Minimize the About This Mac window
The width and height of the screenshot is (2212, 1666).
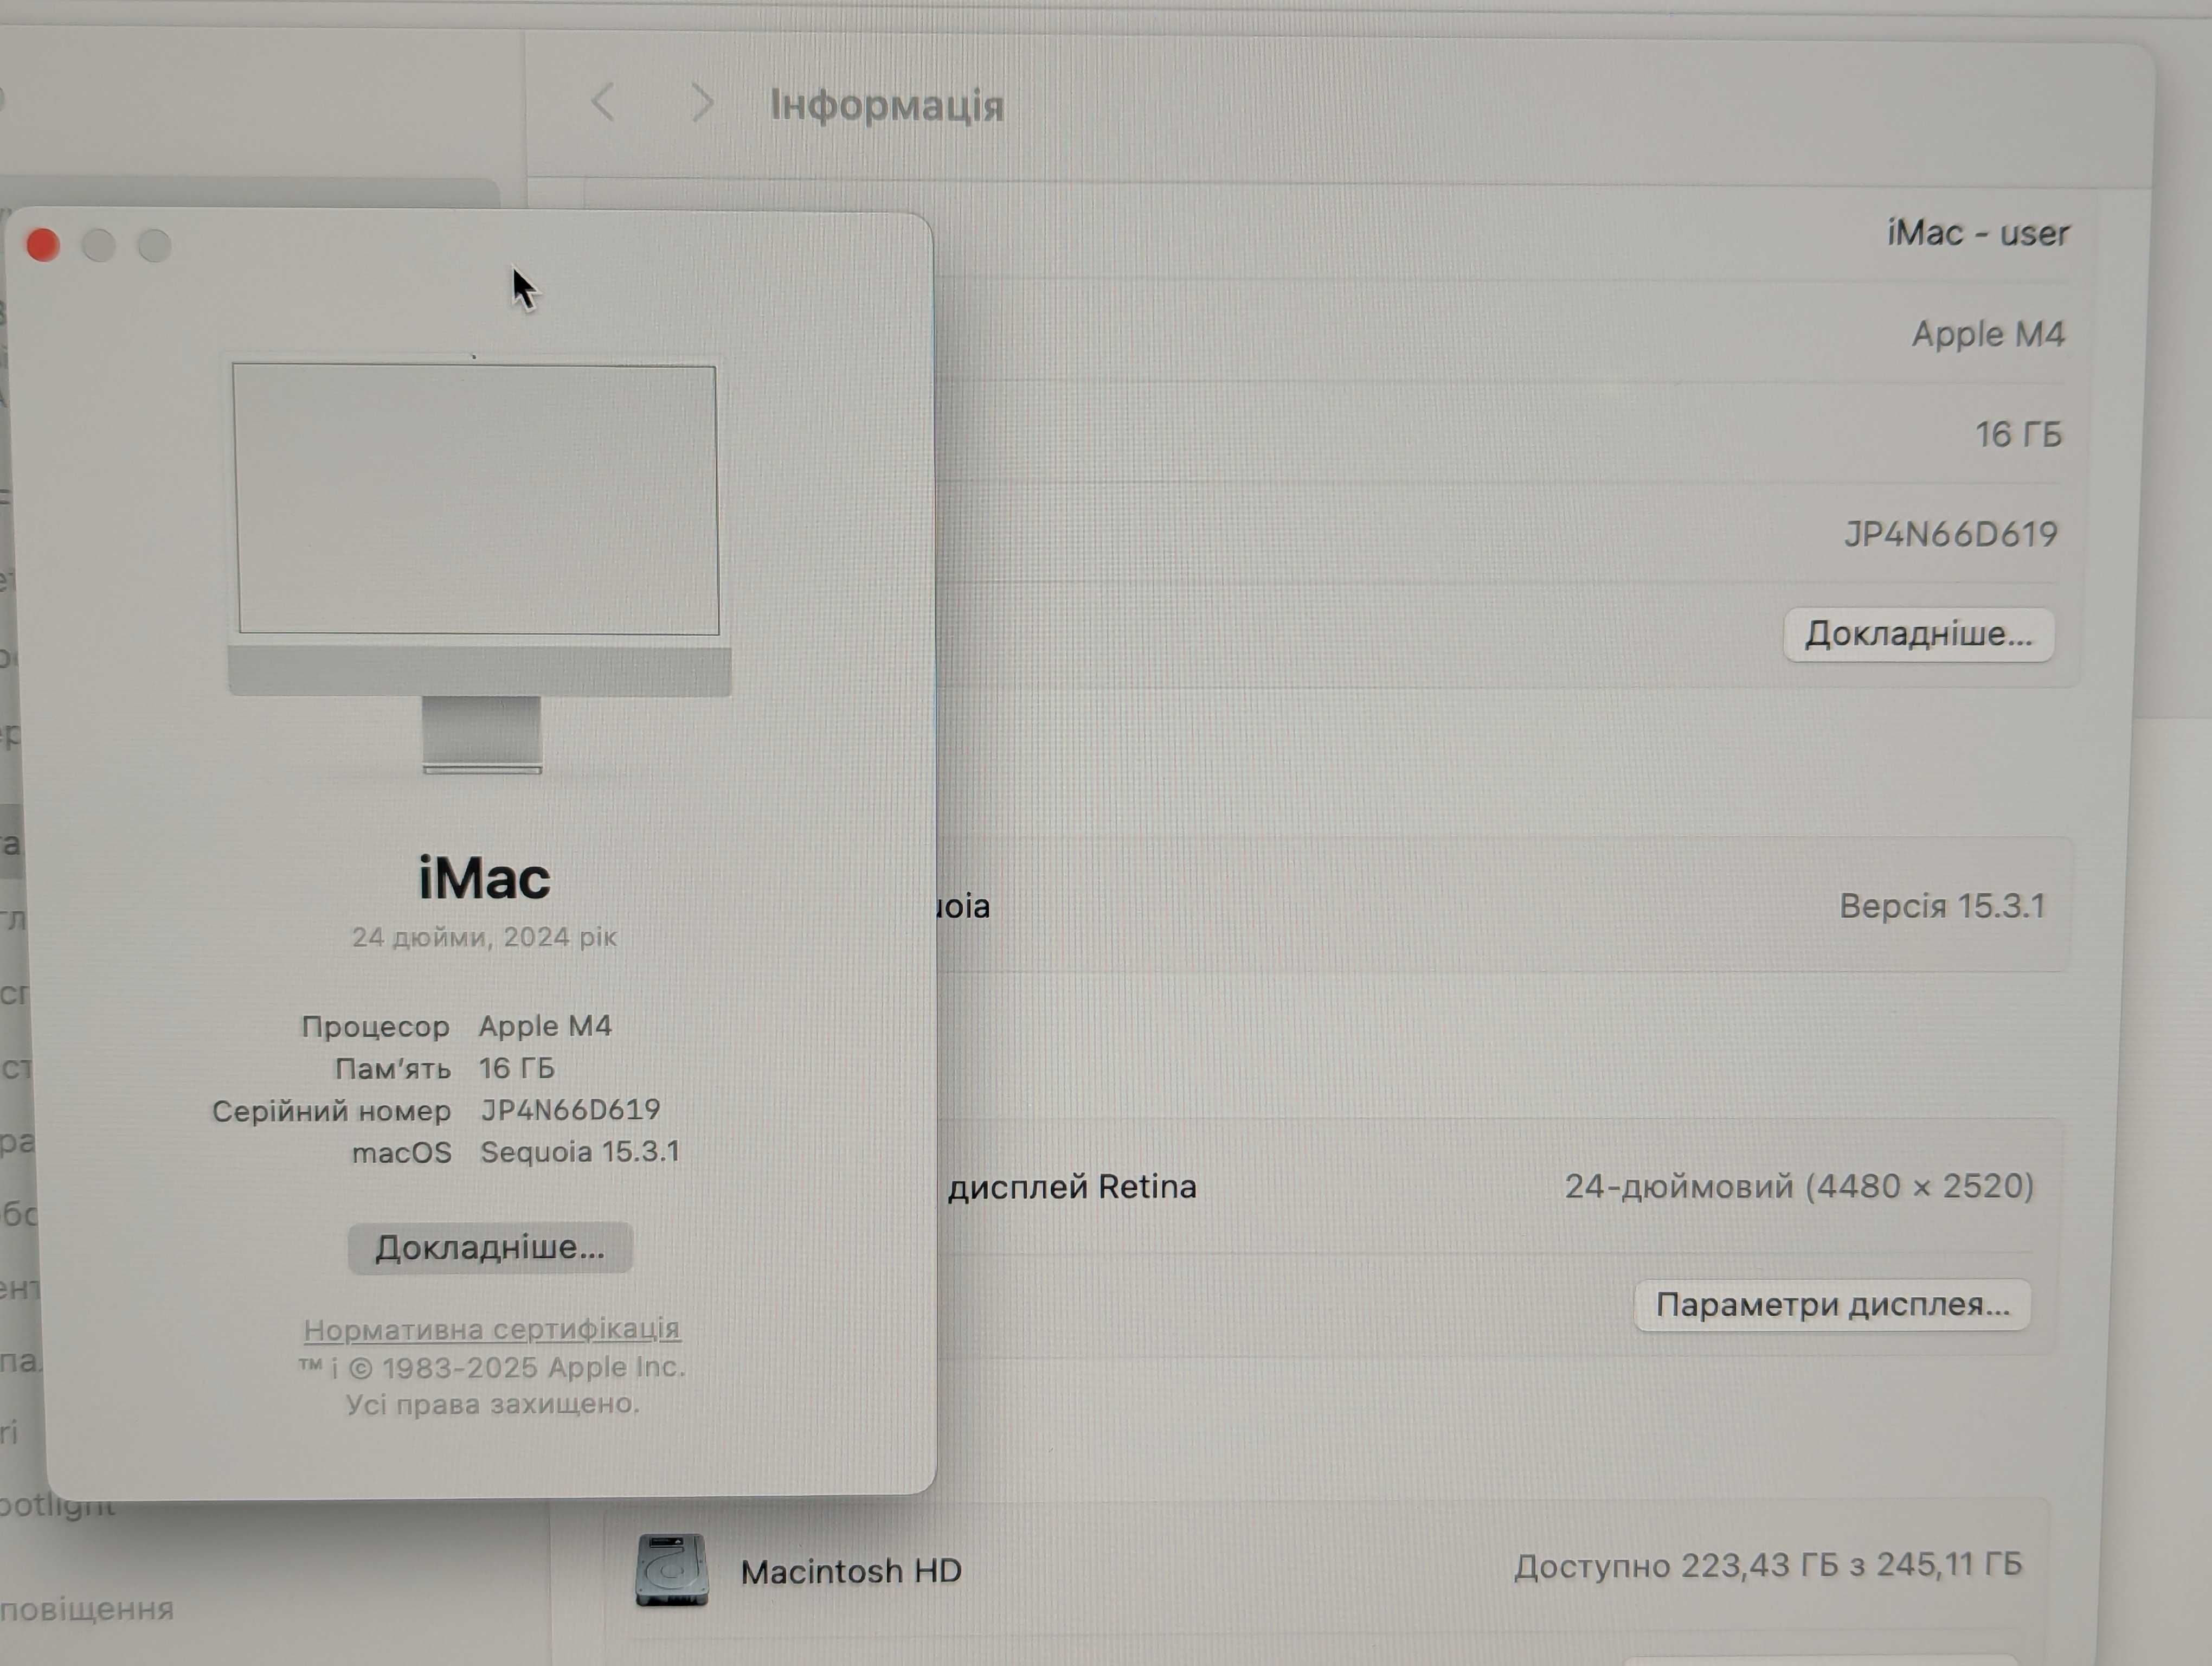pos(98,245)
